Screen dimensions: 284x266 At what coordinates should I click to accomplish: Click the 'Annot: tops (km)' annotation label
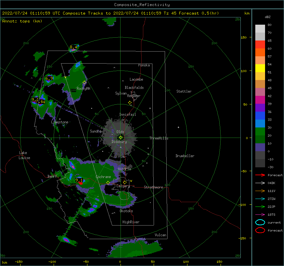(22, 21)
